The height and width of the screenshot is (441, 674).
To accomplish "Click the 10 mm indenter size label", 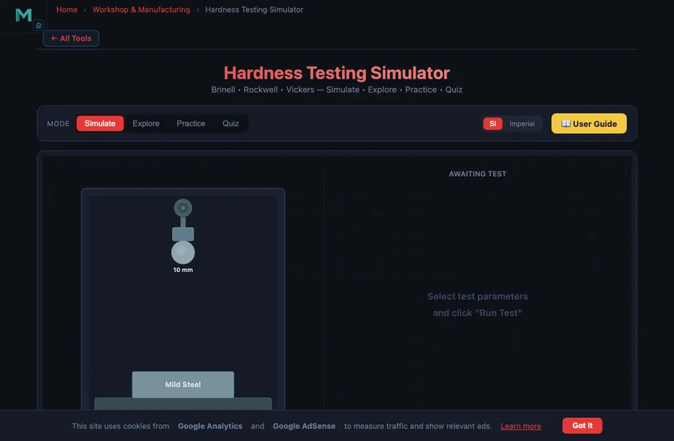I will click(x=183, y=270).
